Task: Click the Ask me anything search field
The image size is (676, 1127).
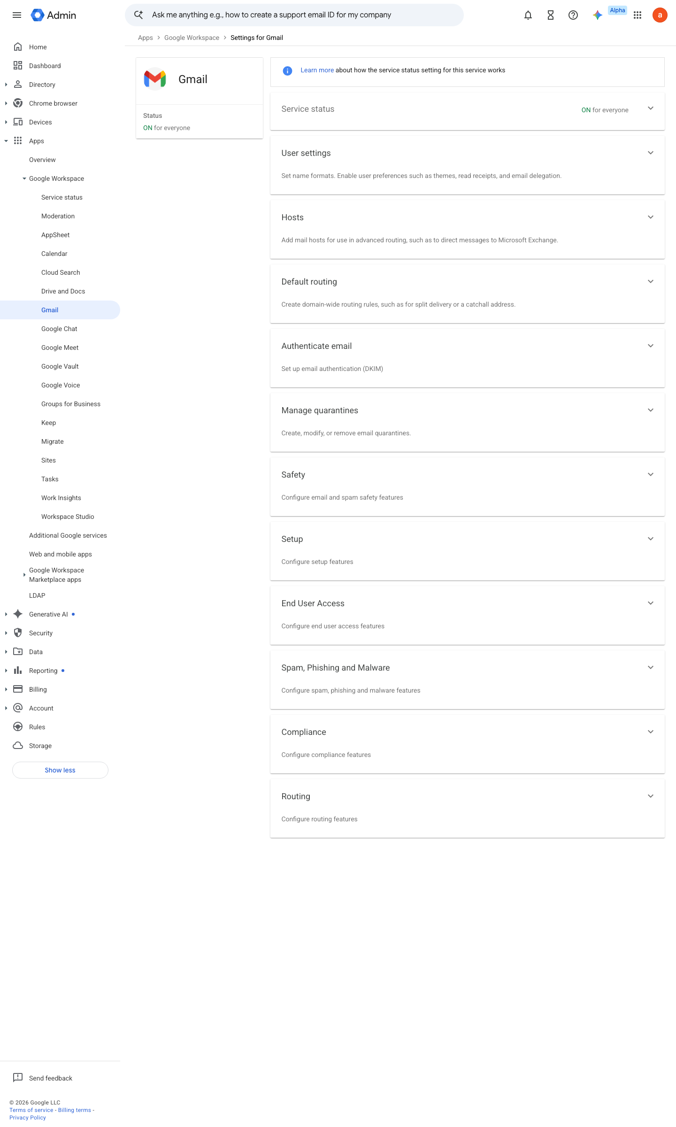Action: pyautogui.click(x=294, y=15)
